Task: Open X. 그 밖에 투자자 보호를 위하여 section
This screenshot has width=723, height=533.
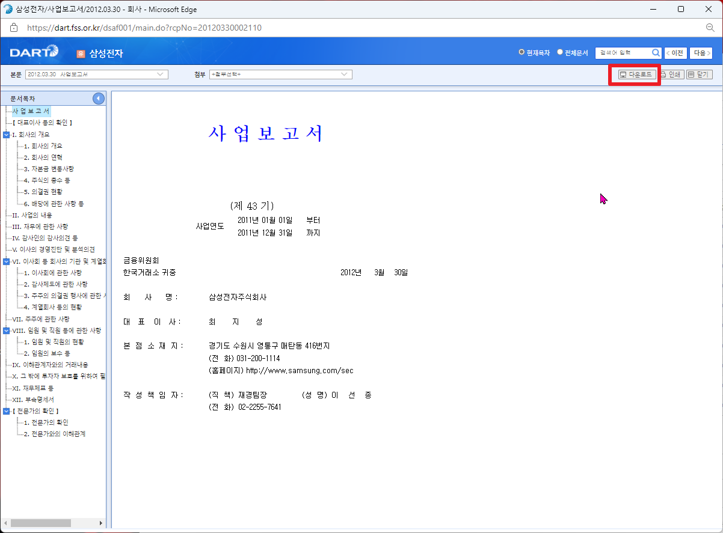Action: pyautogui.click(x=59, y=376)
